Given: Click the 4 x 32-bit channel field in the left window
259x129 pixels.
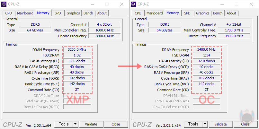Looking at the screenshot, I should click(104, 25).
